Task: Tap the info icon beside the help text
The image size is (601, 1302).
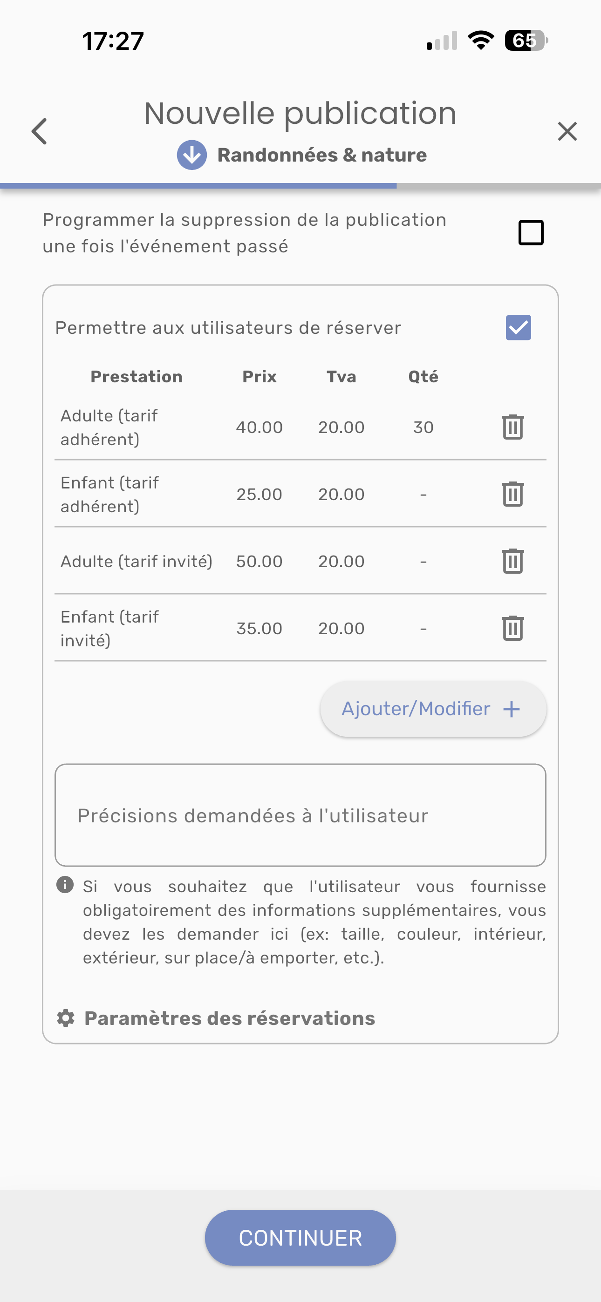Action: [x=65, y=885]
